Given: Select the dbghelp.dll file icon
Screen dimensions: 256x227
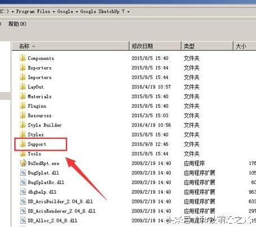Looking at the screenshot, I should (23, 192).
